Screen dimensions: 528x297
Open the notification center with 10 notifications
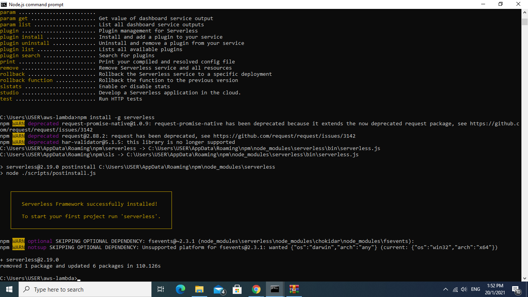coord(516,289)
